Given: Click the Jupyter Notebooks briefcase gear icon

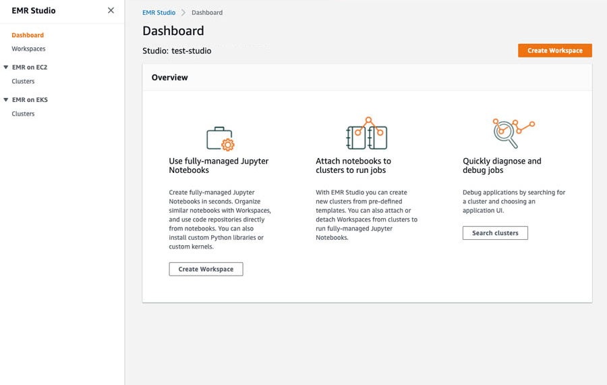Looking at the screenshot, I should (221, 138).
